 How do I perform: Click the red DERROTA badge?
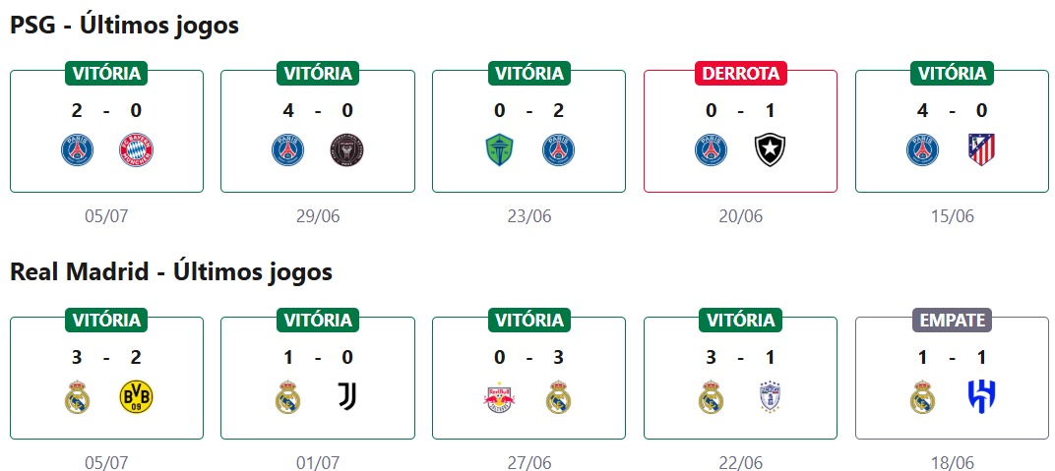point(740,73)
